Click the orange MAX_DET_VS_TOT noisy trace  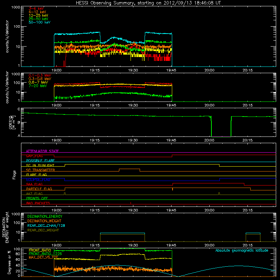tap(112, 268)
